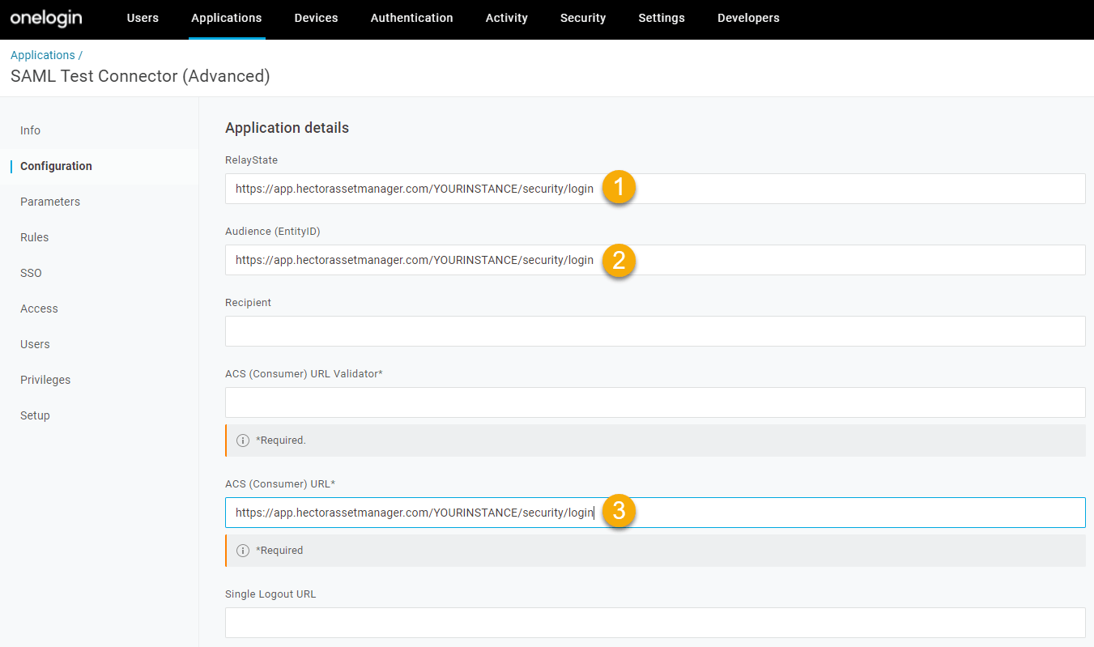Switch to the Settings menu

[x=661, y=18]
